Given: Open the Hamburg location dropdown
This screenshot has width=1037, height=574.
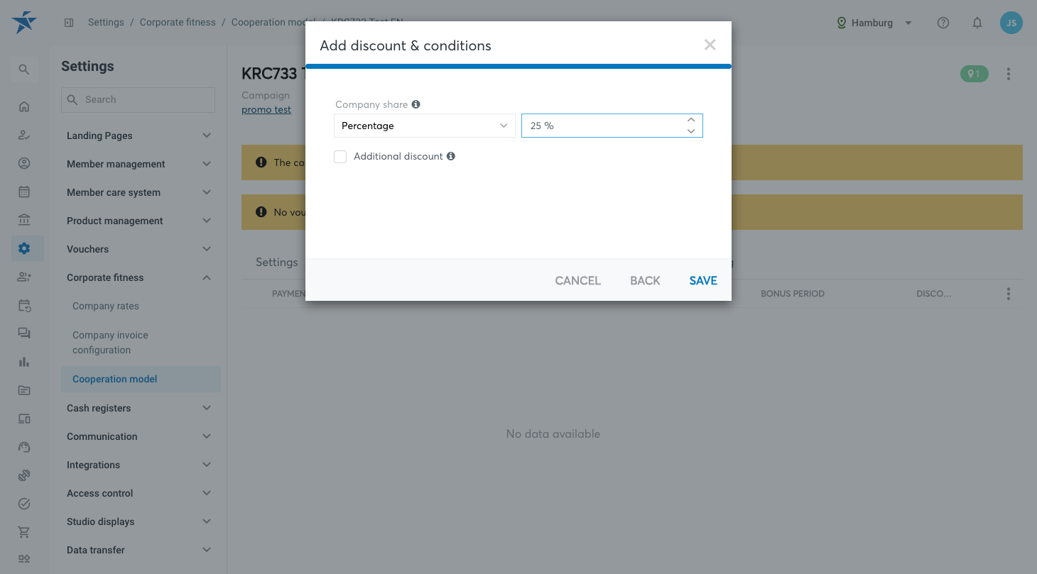Looking at the screenshot, I should [x=874, y=23].
